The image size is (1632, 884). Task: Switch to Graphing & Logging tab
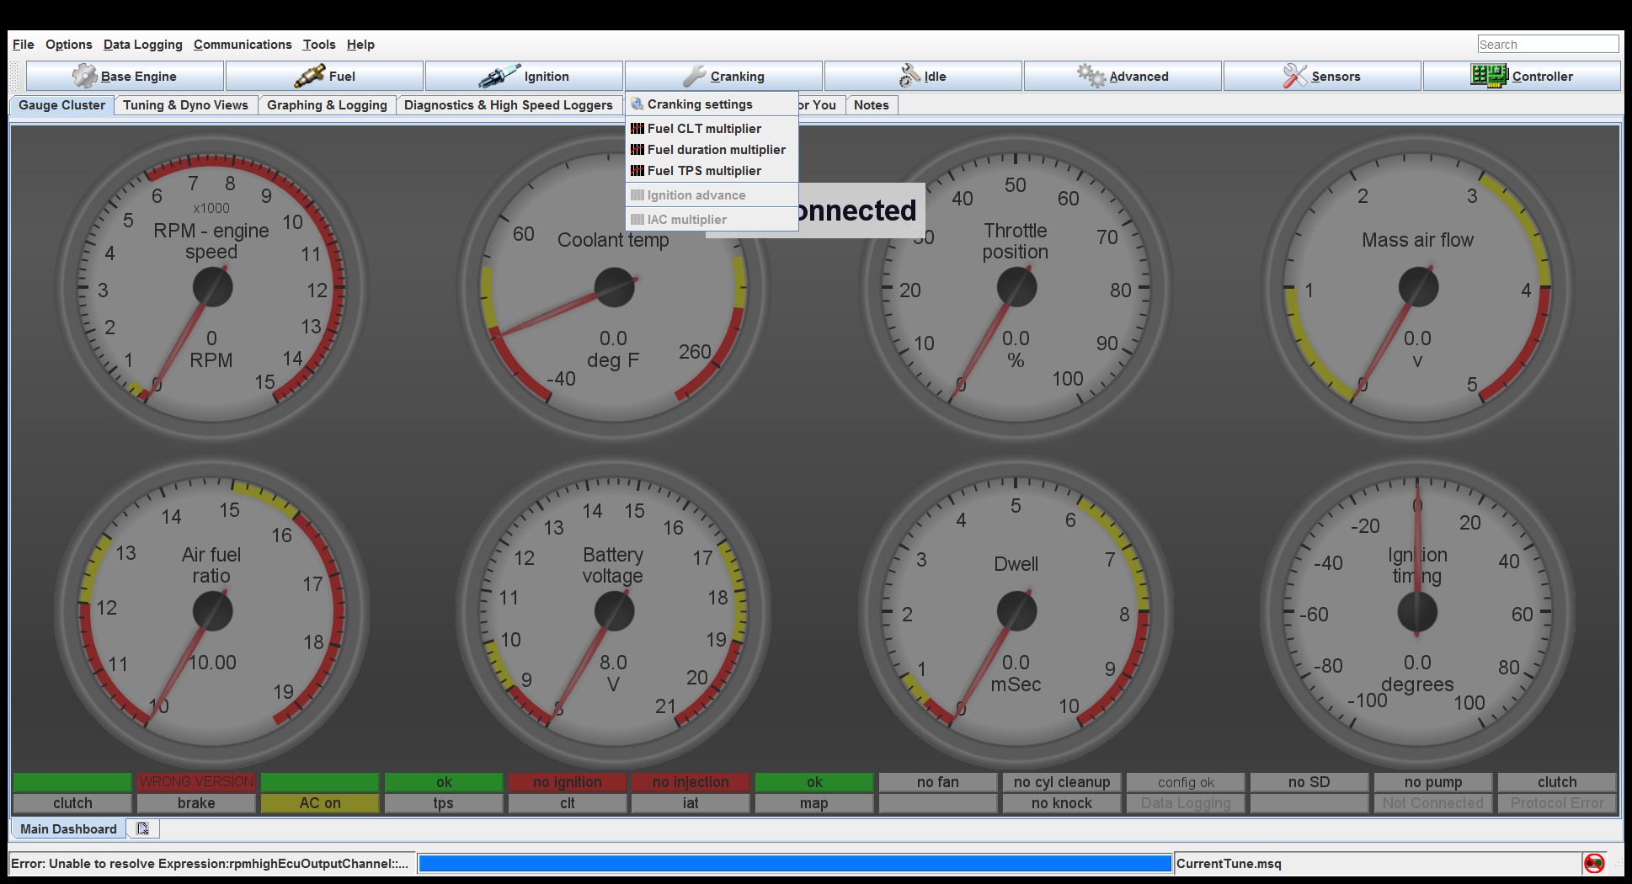pos(327,105)
